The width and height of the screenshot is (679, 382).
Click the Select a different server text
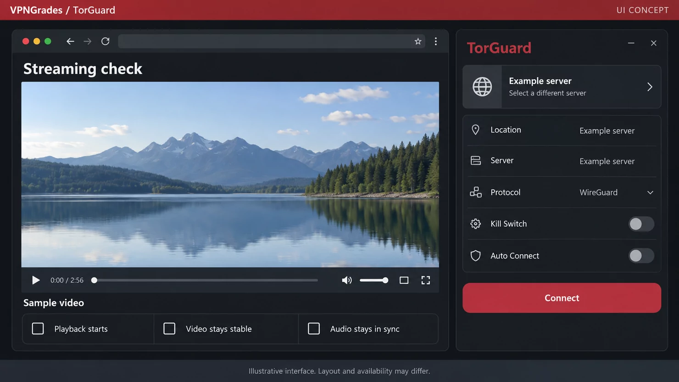pyautogui.click(x=547, y=93)
